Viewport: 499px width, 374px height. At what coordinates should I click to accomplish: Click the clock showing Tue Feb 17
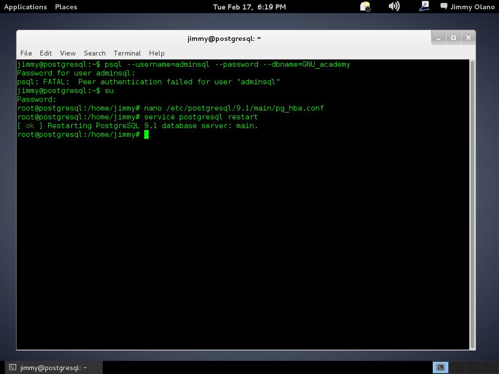[249, 7]
